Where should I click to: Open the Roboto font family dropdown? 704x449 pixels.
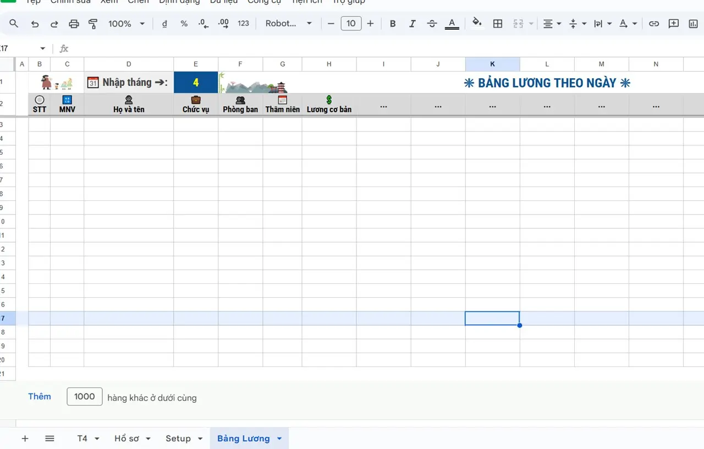(x=288, y=24)
